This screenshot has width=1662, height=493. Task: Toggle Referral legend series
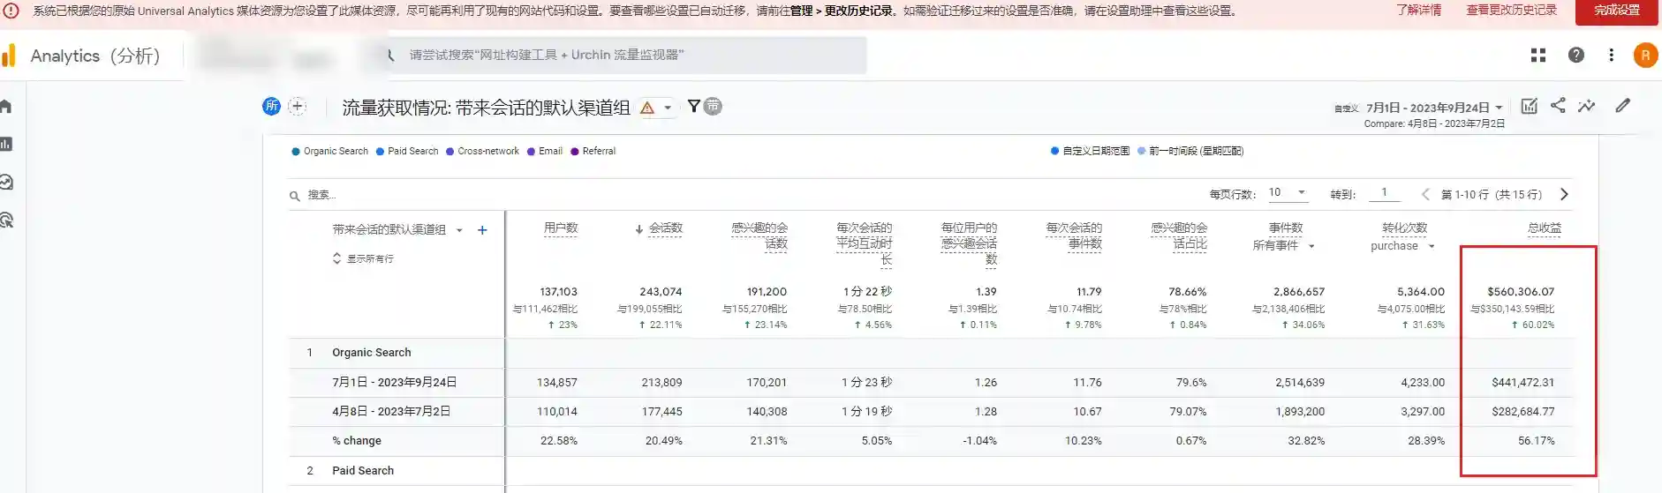[593, 151]
